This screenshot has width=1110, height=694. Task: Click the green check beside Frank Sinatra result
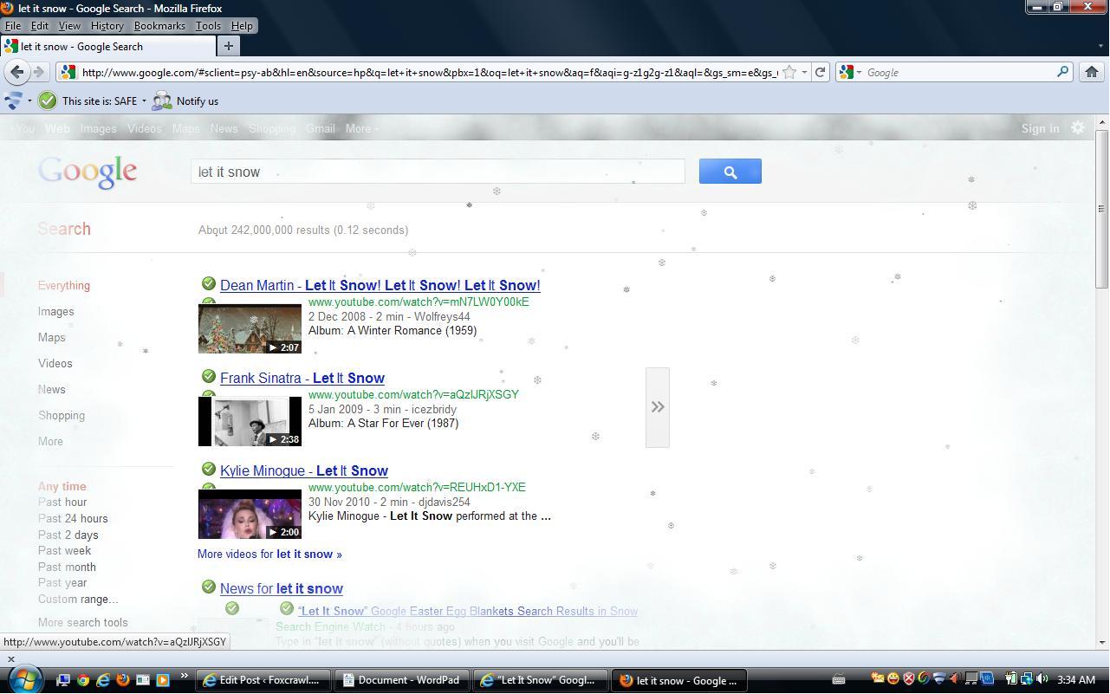point(208,376)
